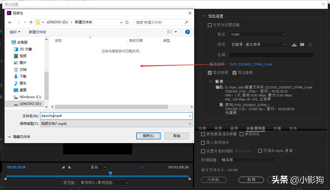Enable 设置开始时间码 checkbox

[203, 151]
